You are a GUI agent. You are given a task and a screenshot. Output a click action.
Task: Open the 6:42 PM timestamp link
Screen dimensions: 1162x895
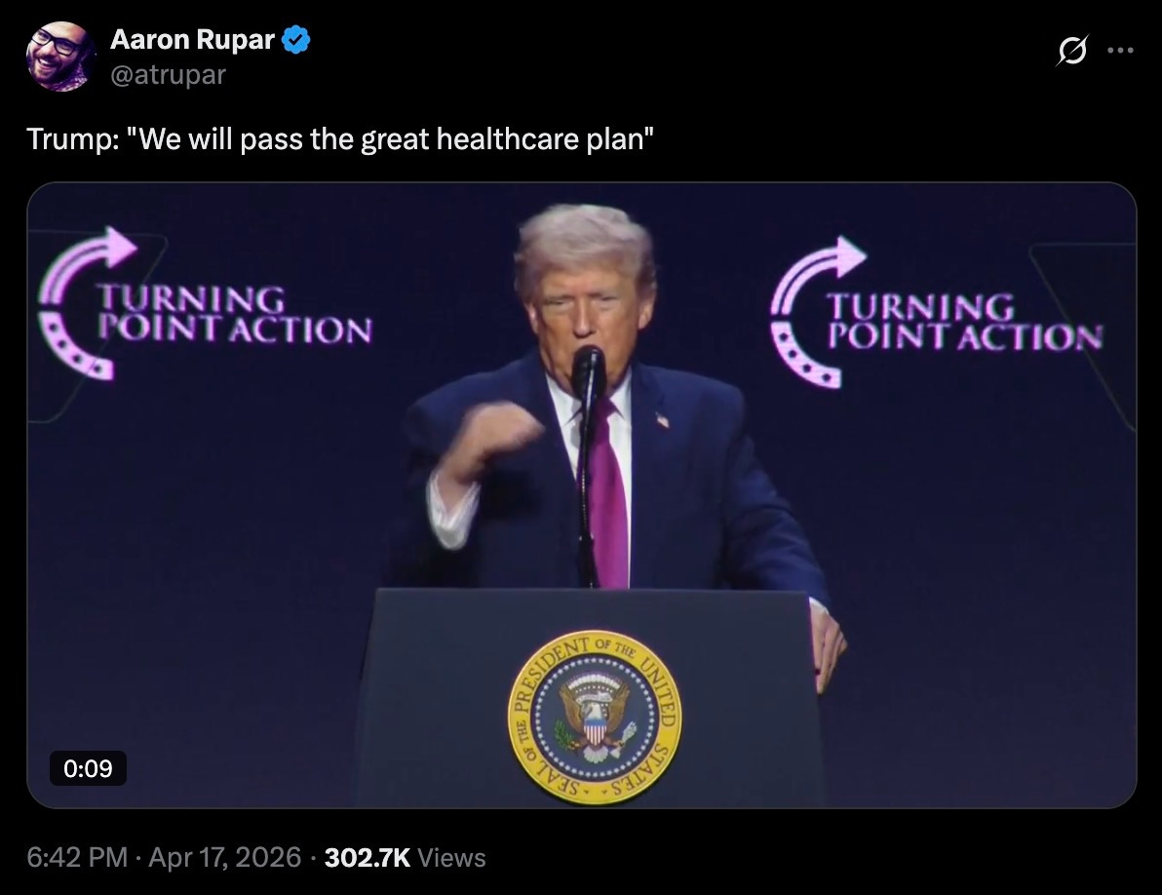click(77, 857)
